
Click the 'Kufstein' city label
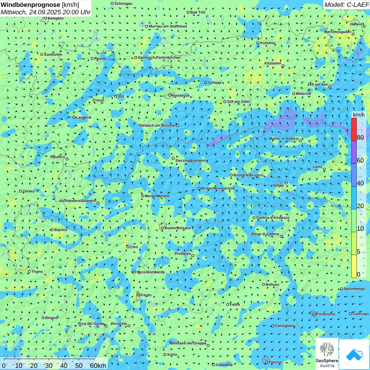click(267, 43)
